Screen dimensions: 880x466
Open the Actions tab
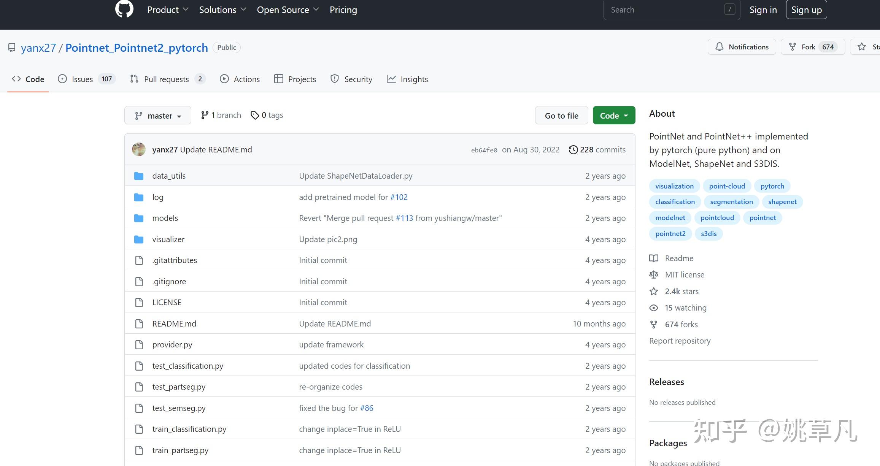(x=240, y=79)
